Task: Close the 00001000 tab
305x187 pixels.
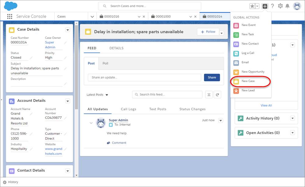Action: pos(195,17)
